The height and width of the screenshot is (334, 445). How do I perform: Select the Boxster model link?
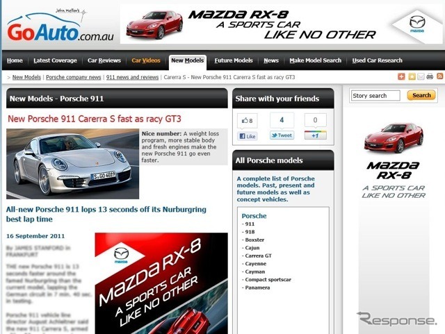(x=253, y=240)
